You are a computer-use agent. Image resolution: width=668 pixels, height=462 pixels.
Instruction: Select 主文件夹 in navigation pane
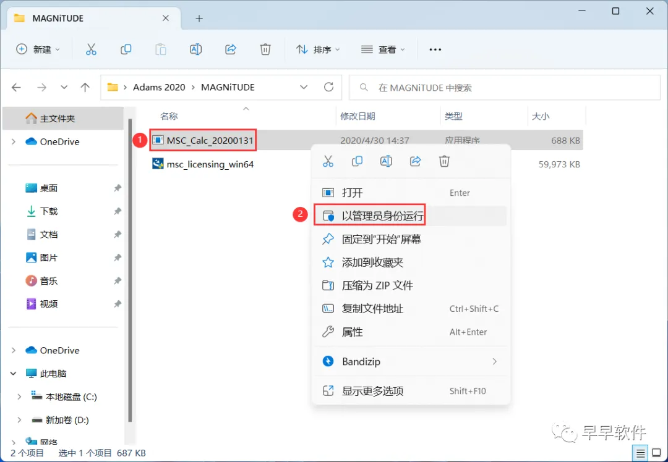pyautogui.click(x=63, y=118)
